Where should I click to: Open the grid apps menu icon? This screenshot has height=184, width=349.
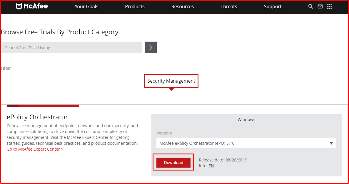click(x=329, y=6)
